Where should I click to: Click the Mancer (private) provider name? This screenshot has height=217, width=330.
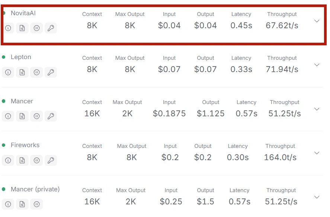point(35,189)
